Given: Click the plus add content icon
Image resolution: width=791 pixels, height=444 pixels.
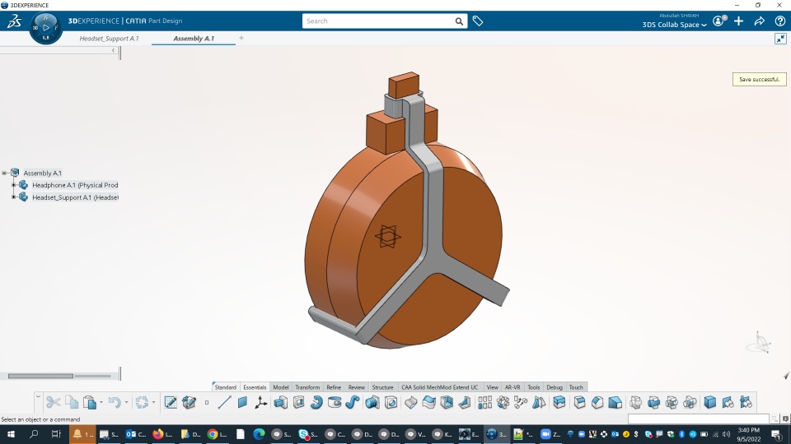Looking at the screenshot, I should 738,21.
